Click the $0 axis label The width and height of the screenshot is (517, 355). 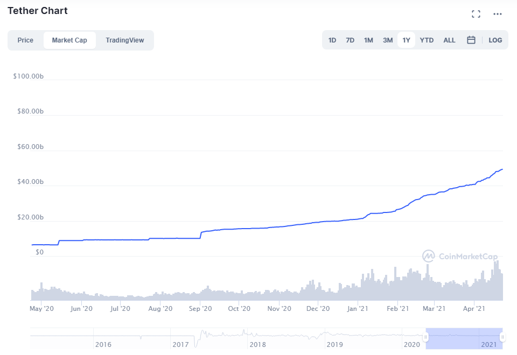coord(39,252)
